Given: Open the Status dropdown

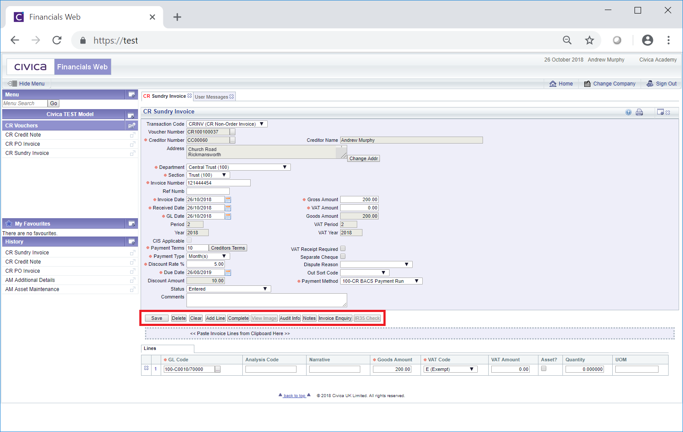Looking at the screenshot, I should tap(229, 289).
